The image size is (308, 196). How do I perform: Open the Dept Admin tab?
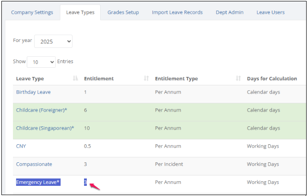(229, 12)
